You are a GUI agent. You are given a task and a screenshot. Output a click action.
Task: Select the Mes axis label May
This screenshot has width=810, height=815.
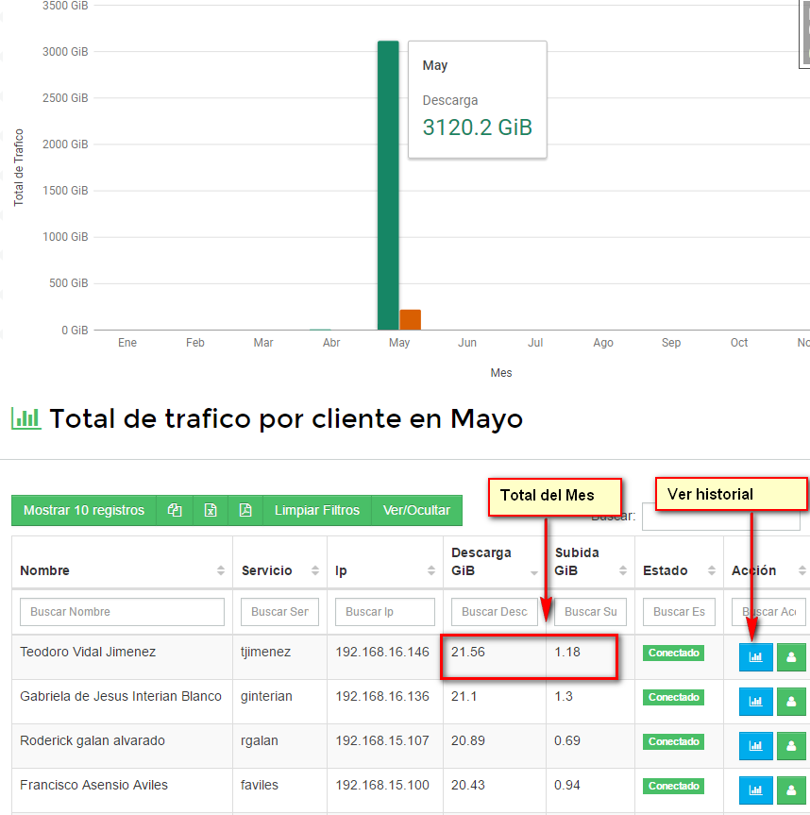tap(398, 343)
